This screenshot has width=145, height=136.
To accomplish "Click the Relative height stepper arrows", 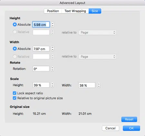I will coord(52,32).
